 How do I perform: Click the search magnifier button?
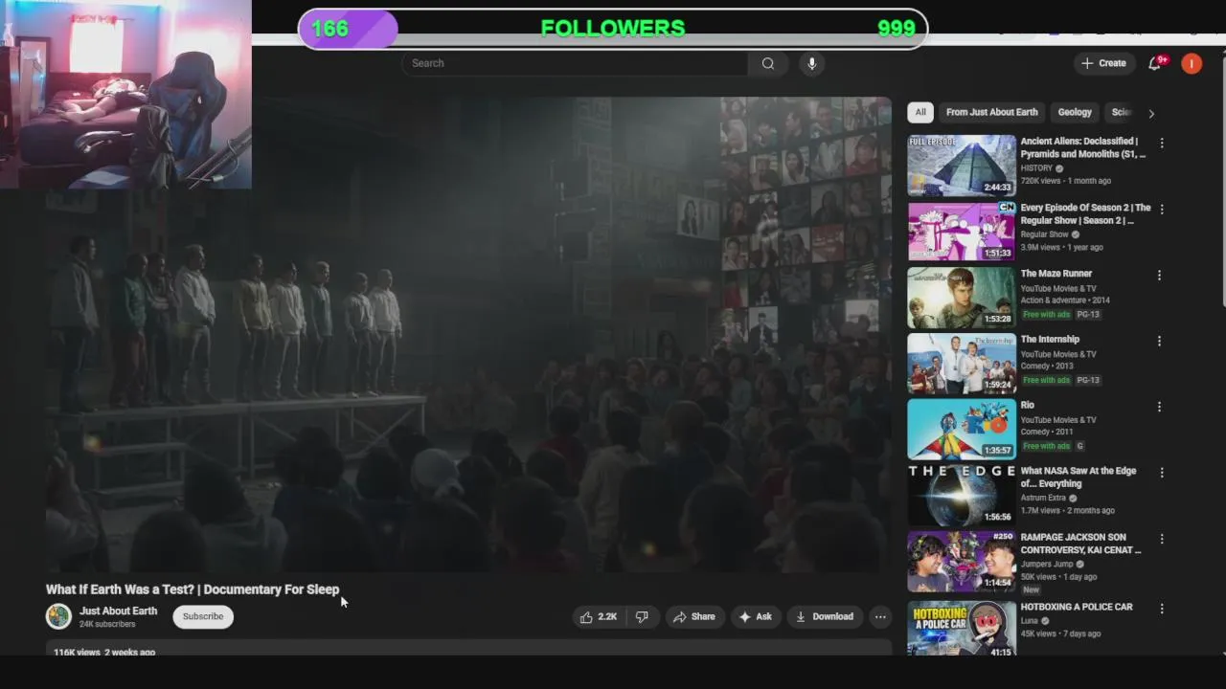click(768, 63)
